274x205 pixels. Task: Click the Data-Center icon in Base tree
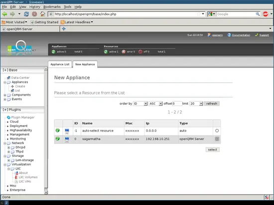pyautogui.click(x=8, y=77)
